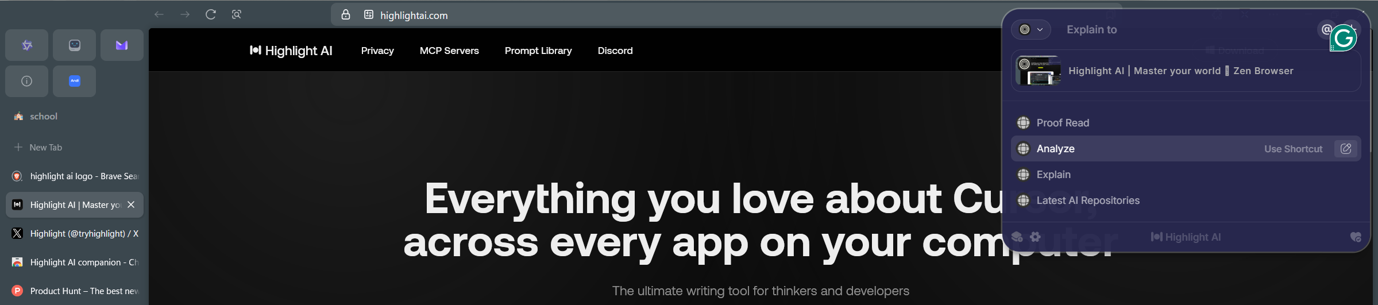Click the Highlight AI logo on website header
Screen dimensions: 1378x305
(291, 51)
